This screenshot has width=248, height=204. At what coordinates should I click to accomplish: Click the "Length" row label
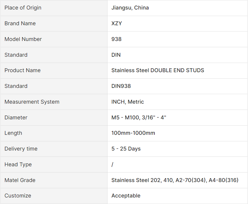point(13,133)
